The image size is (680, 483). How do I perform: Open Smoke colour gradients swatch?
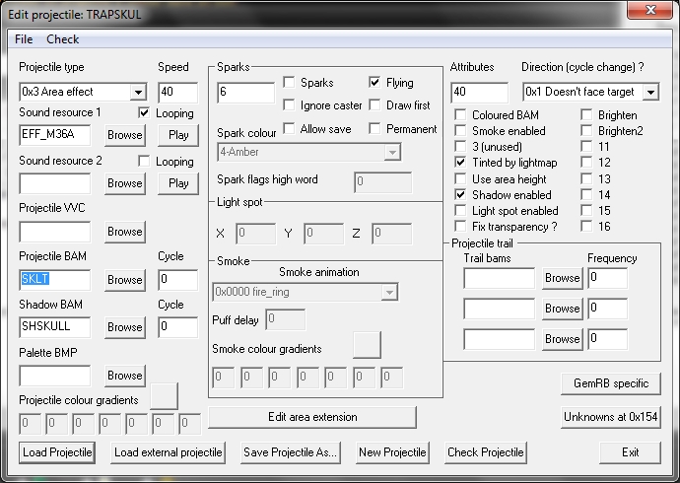367,345
